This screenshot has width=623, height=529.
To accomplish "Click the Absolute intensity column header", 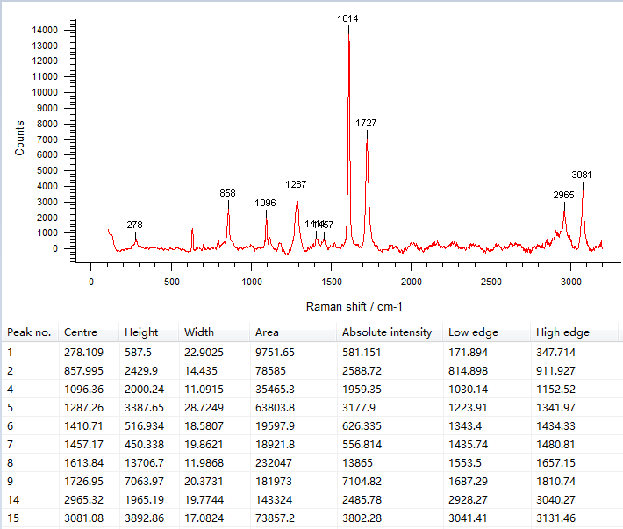I will click(386, 332).
